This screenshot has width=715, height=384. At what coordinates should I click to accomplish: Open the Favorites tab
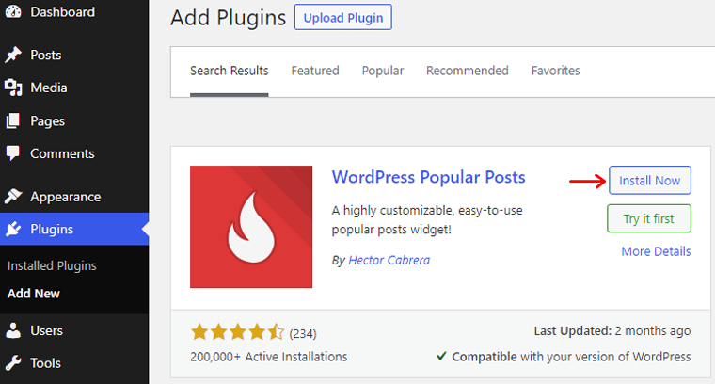[x=555, y=71]
